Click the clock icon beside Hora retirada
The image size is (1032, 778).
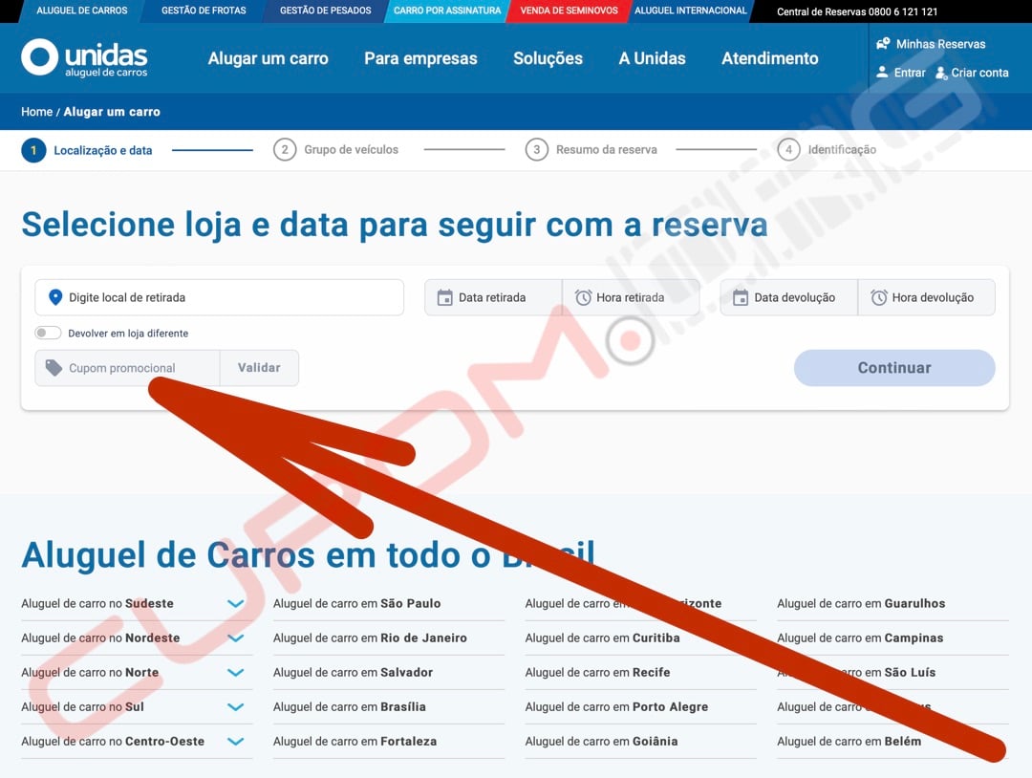coord(583,297)
